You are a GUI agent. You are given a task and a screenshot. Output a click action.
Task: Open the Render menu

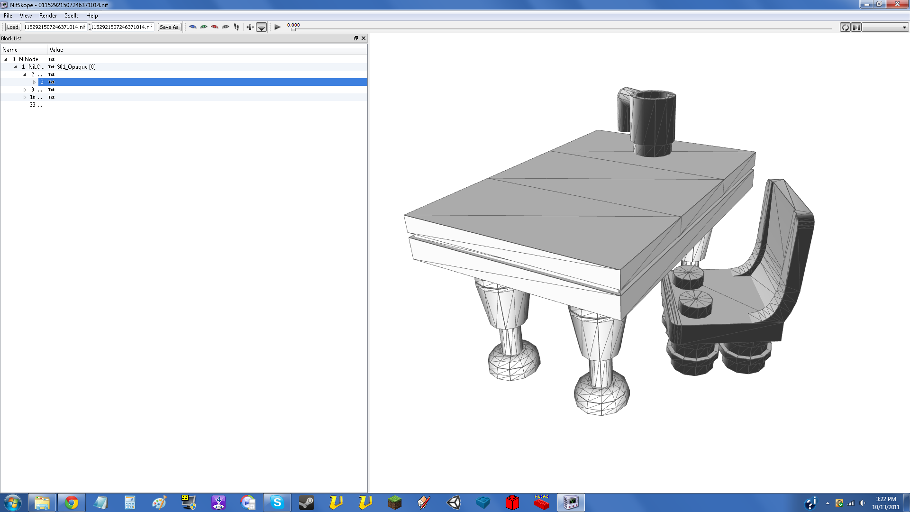point(48,16)
